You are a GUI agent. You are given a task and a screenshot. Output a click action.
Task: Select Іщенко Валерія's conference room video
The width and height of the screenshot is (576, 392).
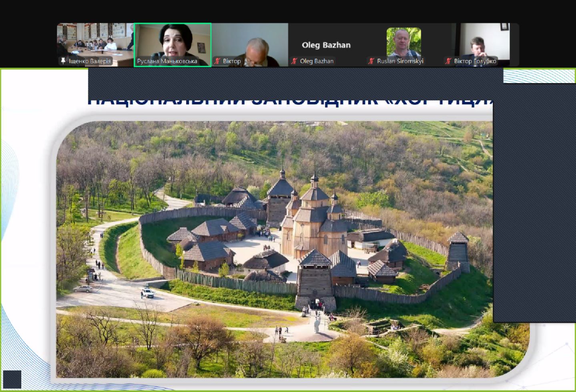click(95, 40)
